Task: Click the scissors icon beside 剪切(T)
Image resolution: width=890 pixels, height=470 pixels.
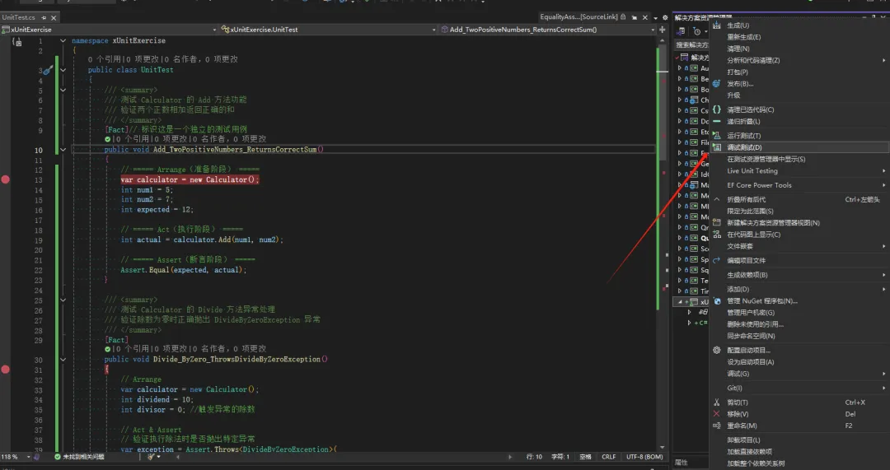Action: [717, 403]
